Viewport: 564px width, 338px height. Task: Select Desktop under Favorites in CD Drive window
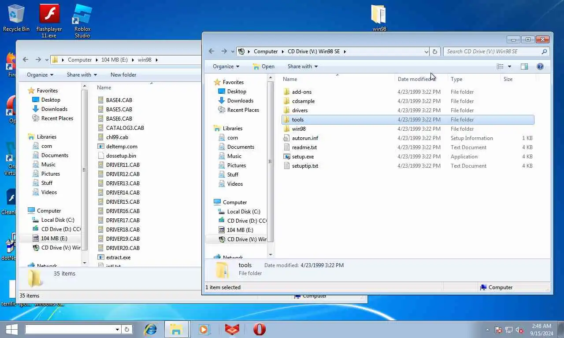(x=237, y=92)
